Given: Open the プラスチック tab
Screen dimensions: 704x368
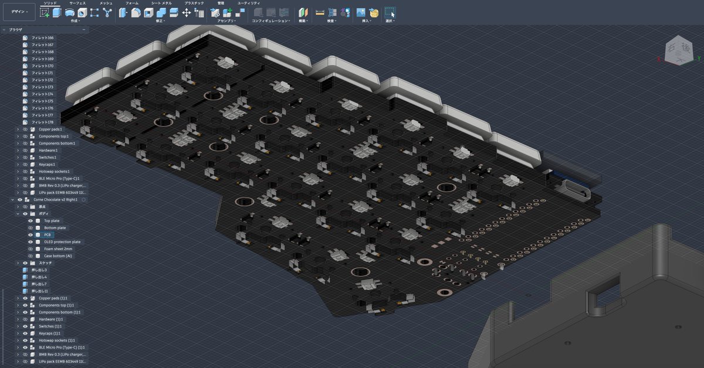Looking at the screenshot, I should (x=194, y=3).
